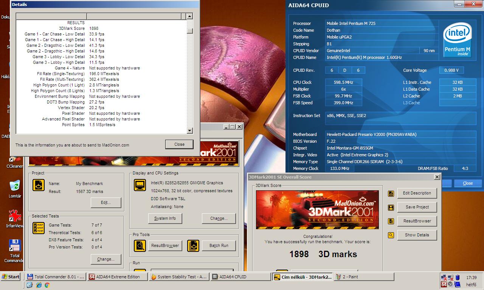The image size is (484, 290).
Task: Click the Show Details button
Action: pos(417,235)
